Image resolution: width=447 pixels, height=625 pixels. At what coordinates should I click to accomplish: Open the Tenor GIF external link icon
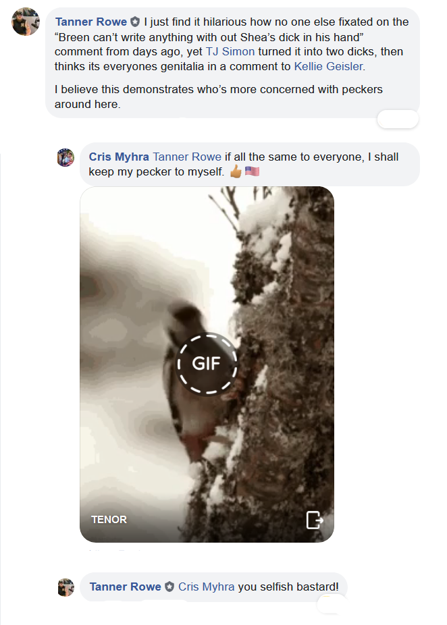[315, 520]
